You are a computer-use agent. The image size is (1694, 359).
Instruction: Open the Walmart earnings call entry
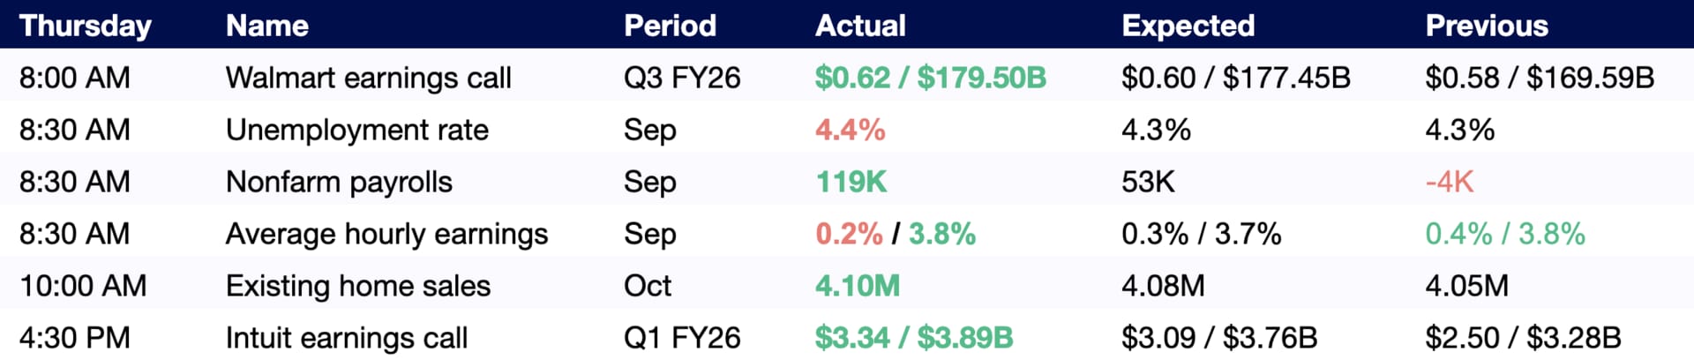[368, 78]
